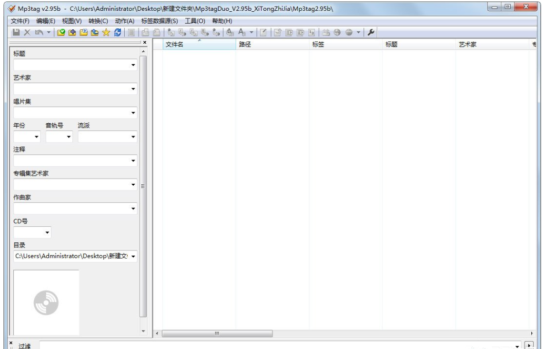Click the Filename - Tag convert icon
Screen dimensions: 542x349
point(182,32)
